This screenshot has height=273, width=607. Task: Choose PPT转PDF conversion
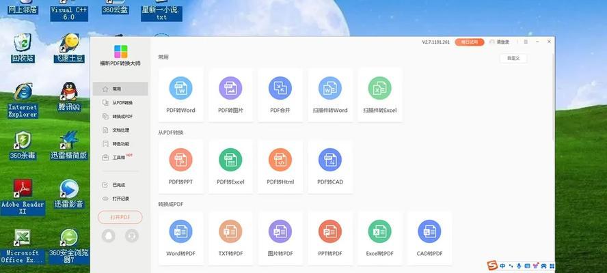coord(330,238)
